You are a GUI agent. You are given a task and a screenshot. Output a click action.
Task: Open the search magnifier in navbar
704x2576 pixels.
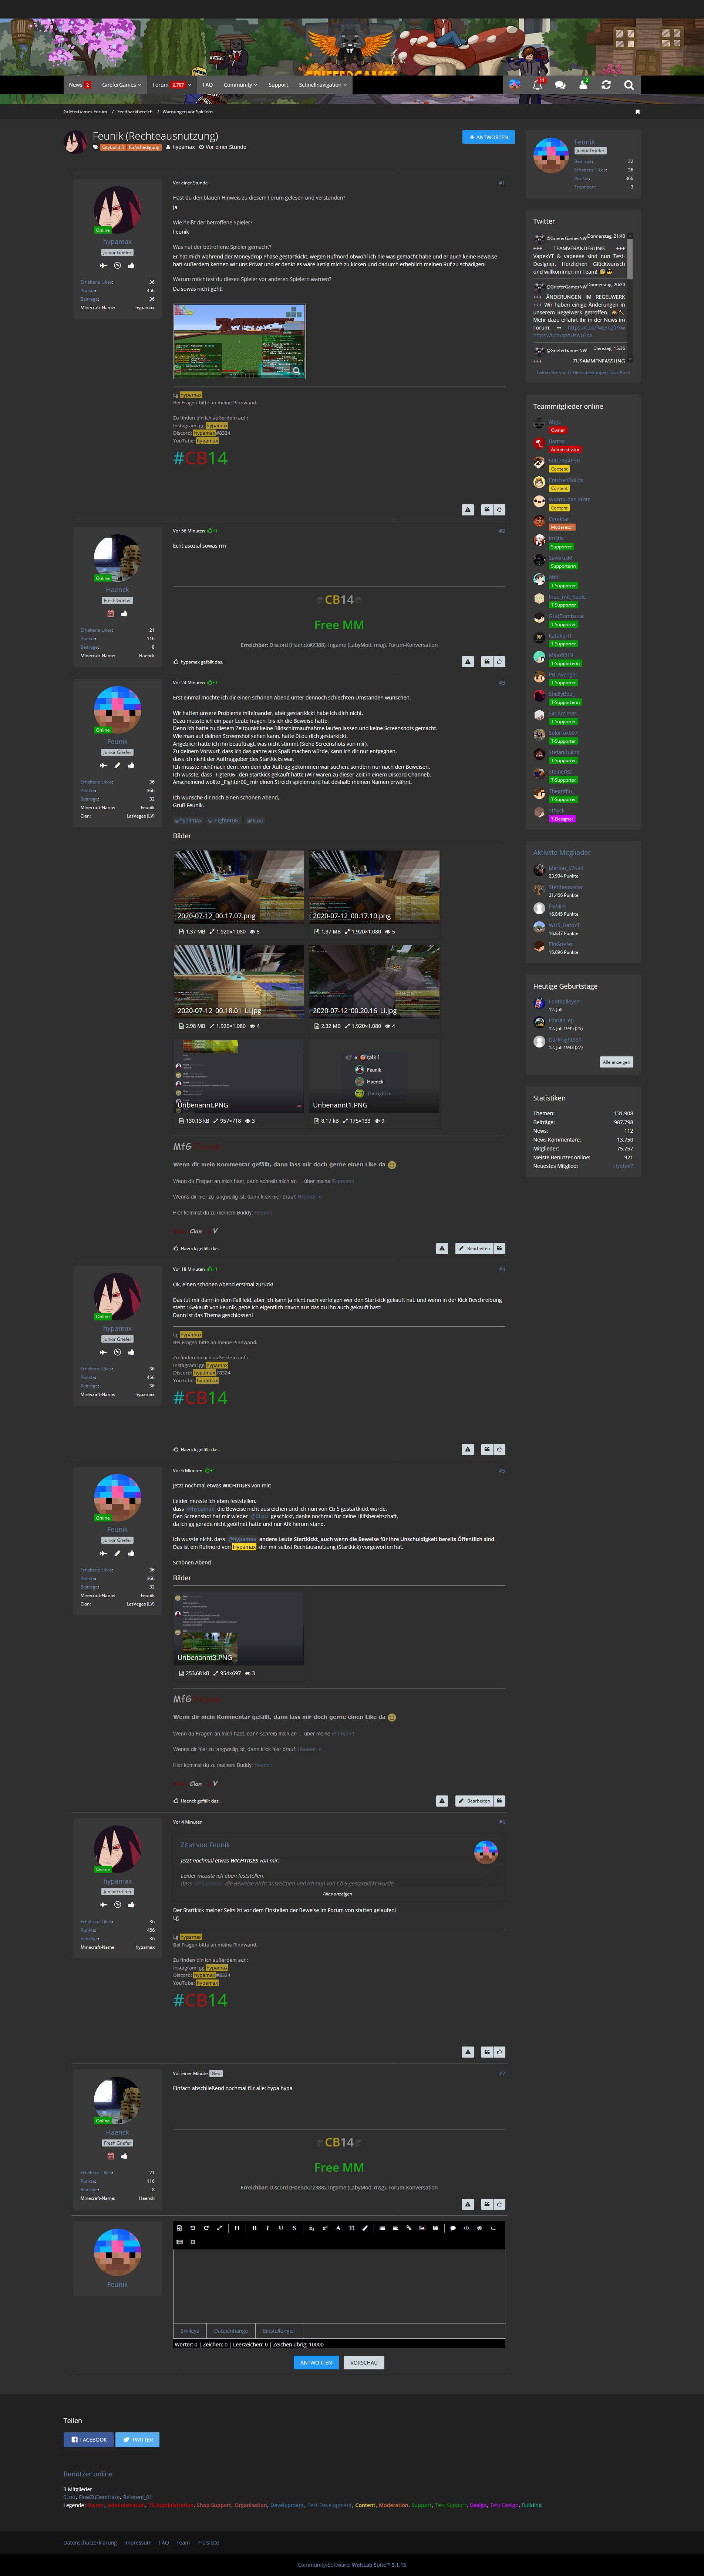click(x=629, y=85)
